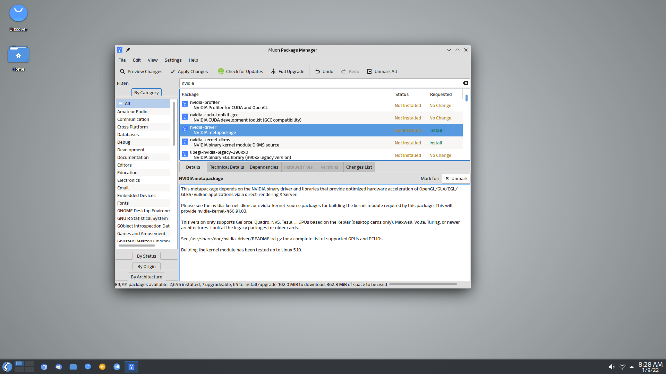Select the Development category
The image size is (666, 374).
coord(143,150)
